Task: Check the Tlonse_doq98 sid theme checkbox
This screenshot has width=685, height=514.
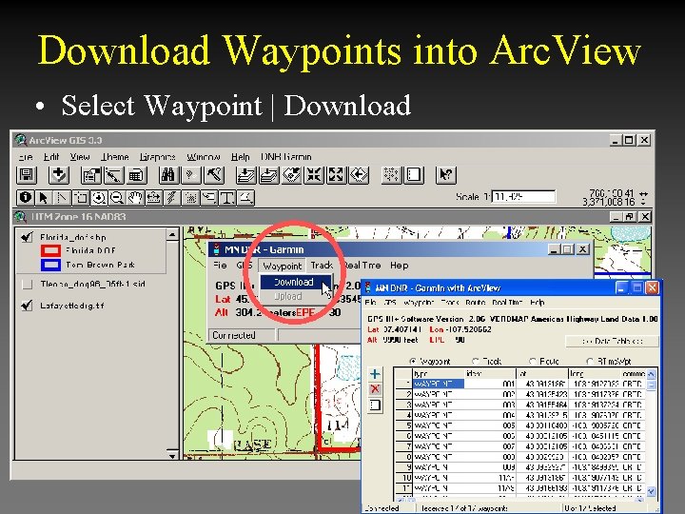Action: (27, 285)
